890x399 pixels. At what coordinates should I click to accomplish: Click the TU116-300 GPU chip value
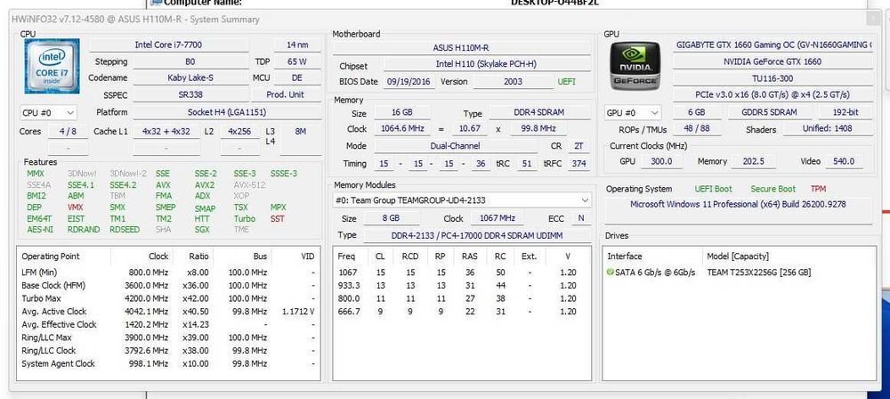[772, 77]
